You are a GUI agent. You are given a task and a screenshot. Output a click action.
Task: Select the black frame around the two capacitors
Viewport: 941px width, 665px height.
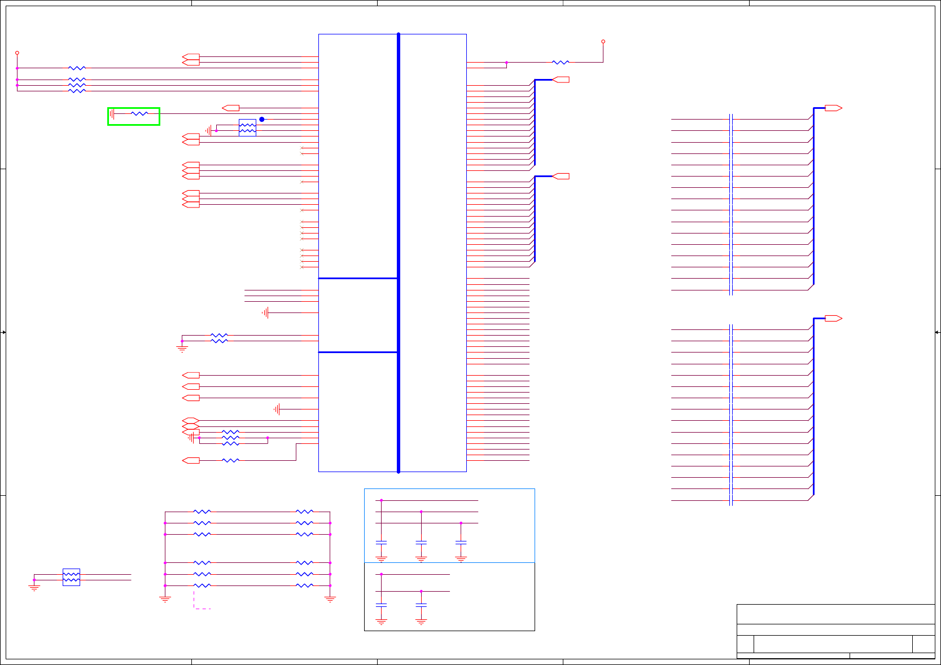(449, 597)
